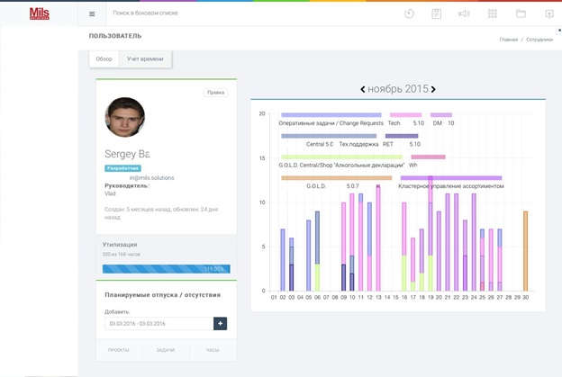Viewport: 562px width, 377px height.
Task: Click the Mils logo
Action: click(39, 14)
